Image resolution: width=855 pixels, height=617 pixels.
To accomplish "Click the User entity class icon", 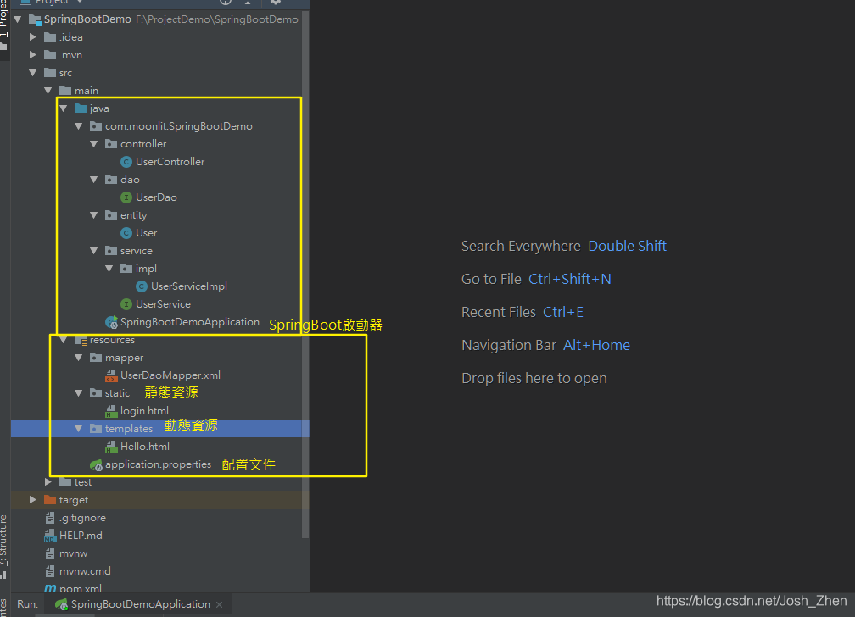I will click(126, 233).
